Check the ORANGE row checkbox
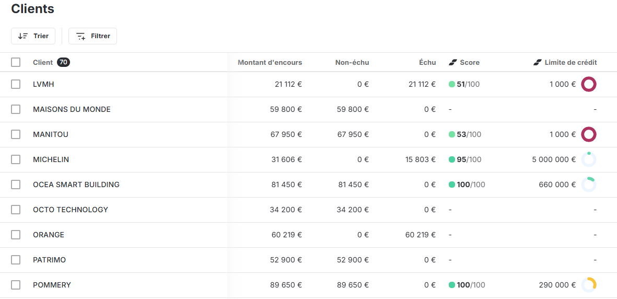The width and height of the screenshot is (617, 299). tap(16, 235)
